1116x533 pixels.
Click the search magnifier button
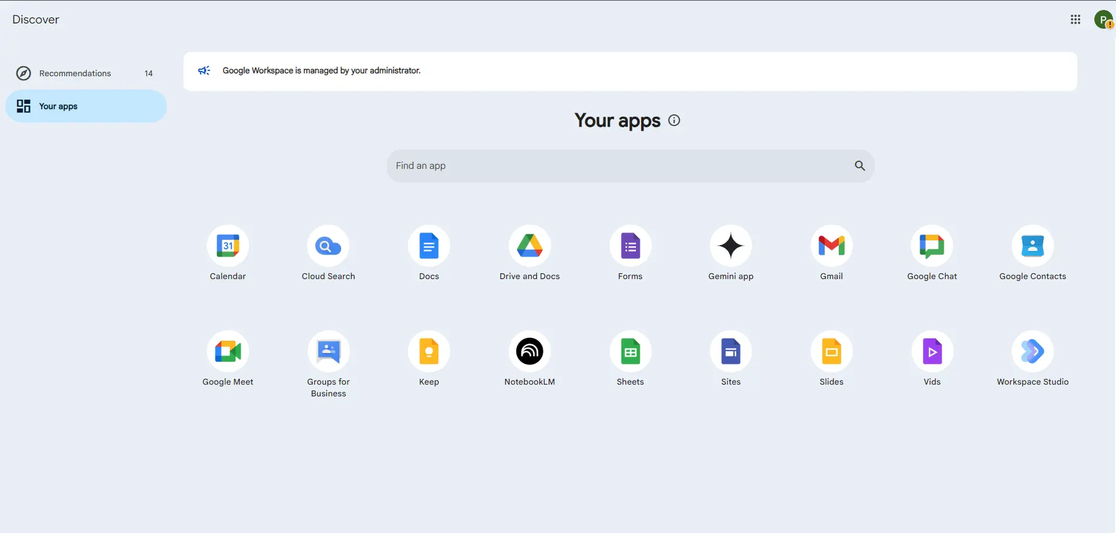[x=860, y=166]
